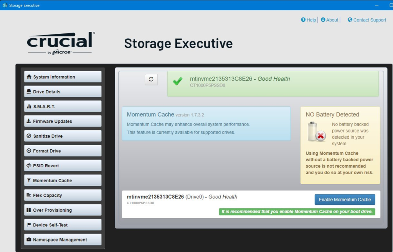The height and width of the screenshot is (252, 393).
Task: Open Firmware Updates
Action: pyautogui.click(x=63, y=121)
